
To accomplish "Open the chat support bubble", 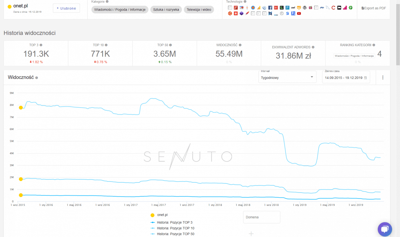I will tap(385, 229).
